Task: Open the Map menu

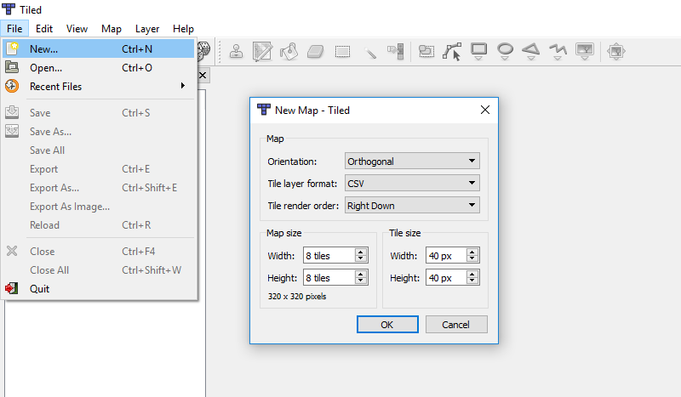Action: (x=112, y=29)
